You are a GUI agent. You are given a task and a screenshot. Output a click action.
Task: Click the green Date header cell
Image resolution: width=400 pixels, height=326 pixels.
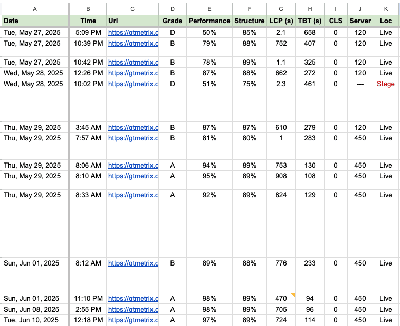point(34,21)
